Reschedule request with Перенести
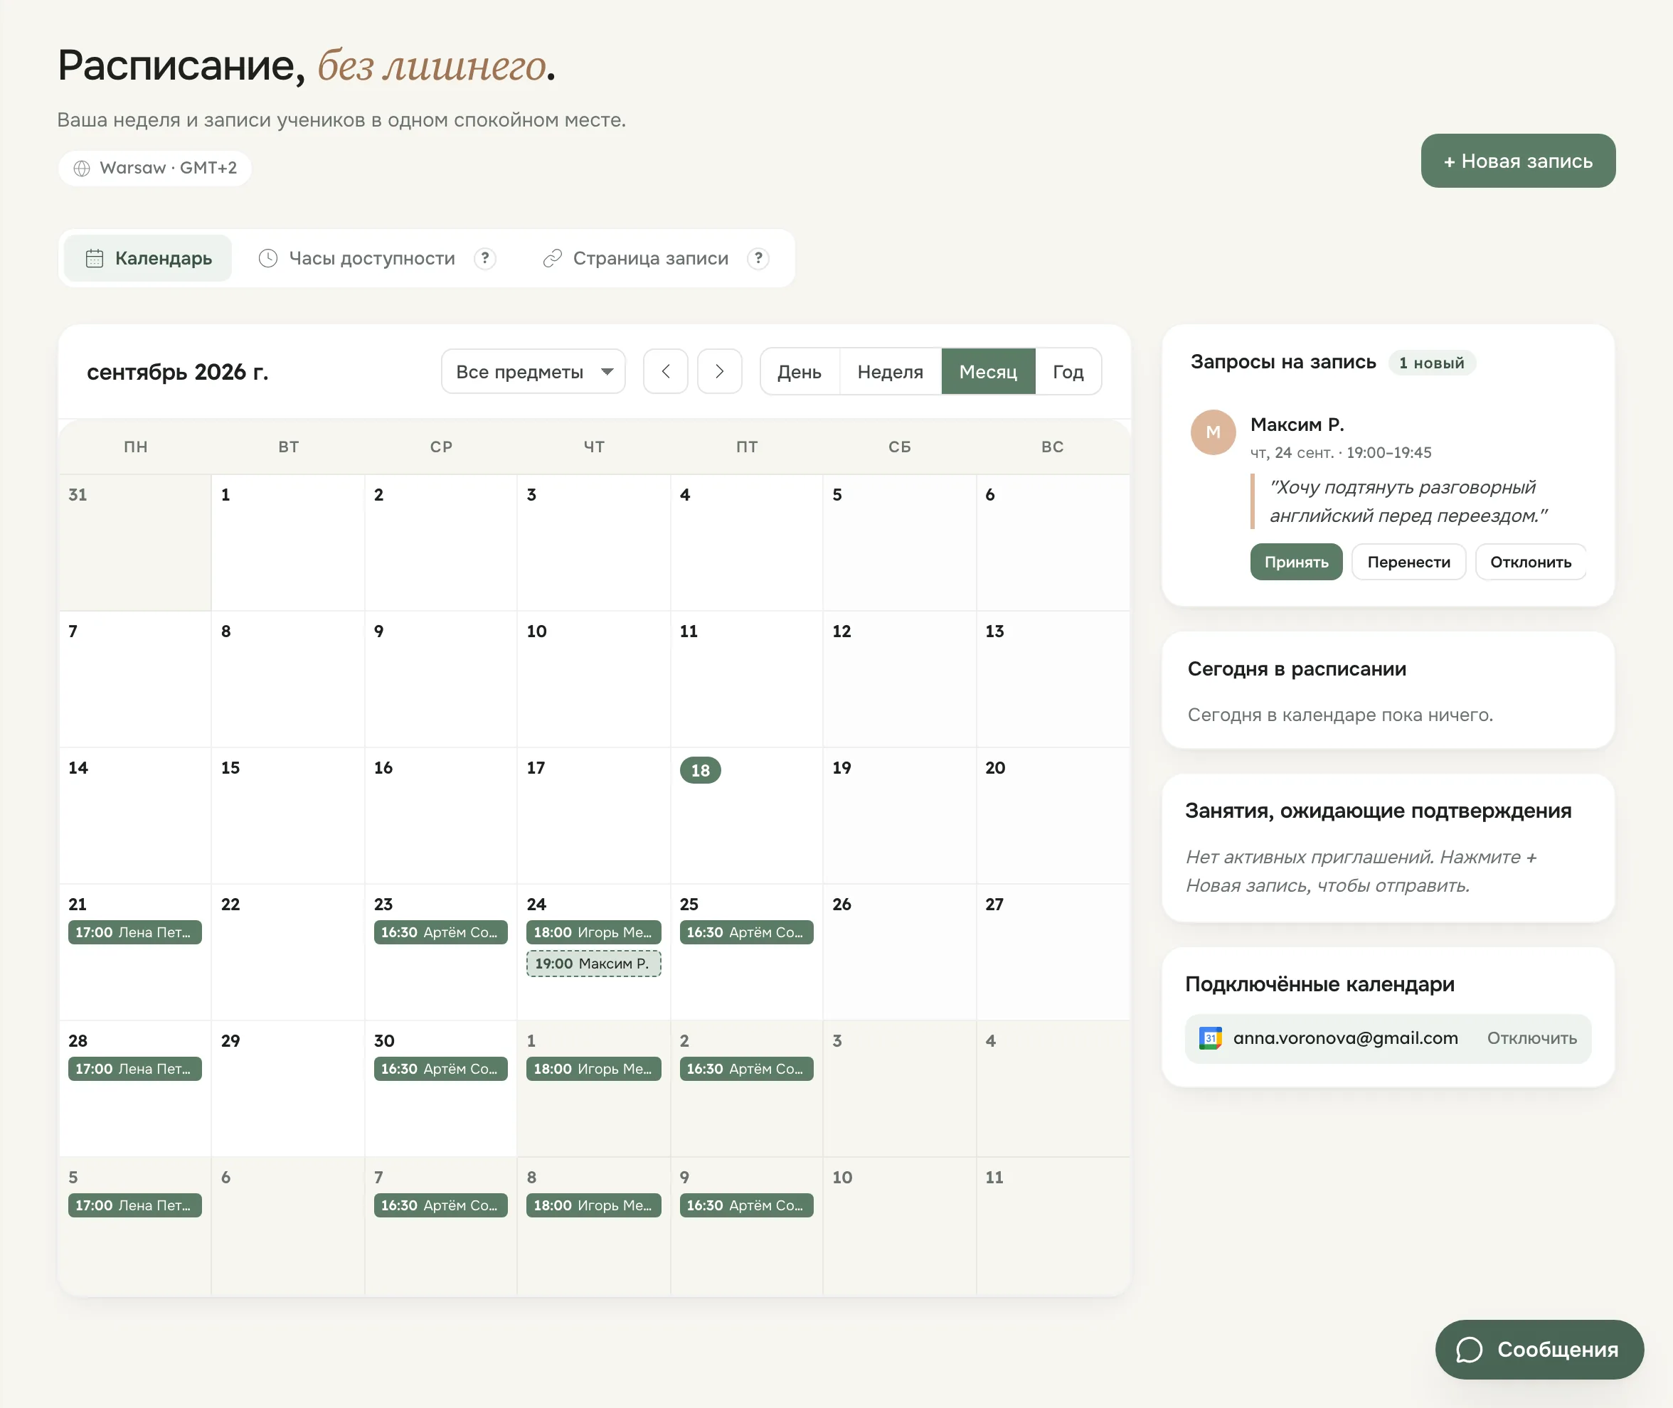 point(1409,562)
